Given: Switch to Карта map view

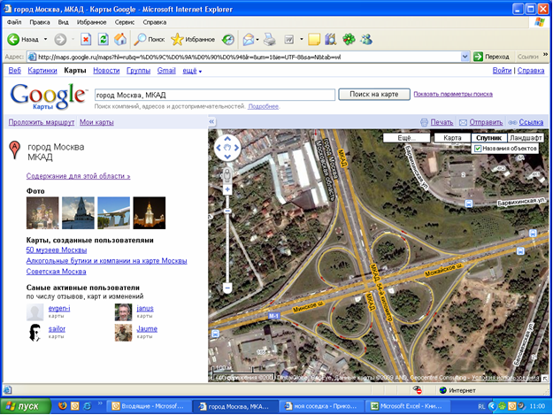Looking at the screenshot, I should pos(452,138).
